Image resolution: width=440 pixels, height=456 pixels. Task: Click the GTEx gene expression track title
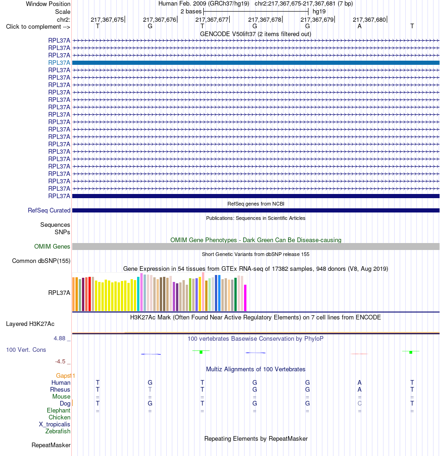point(256,269)
